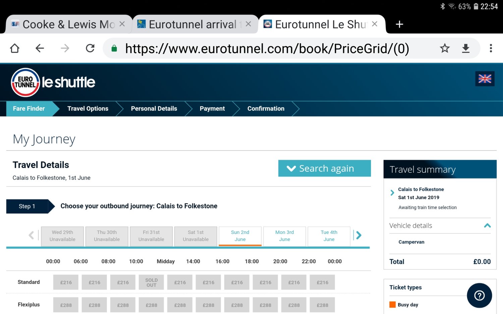Select Payment step
Viewport: 503px width, 314px height.
[x=212, y=108]
